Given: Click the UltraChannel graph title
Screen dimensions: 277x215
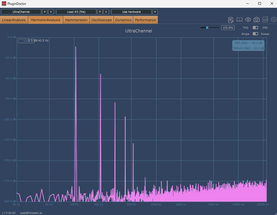Looking at the screenshot, I should point(138,31).
